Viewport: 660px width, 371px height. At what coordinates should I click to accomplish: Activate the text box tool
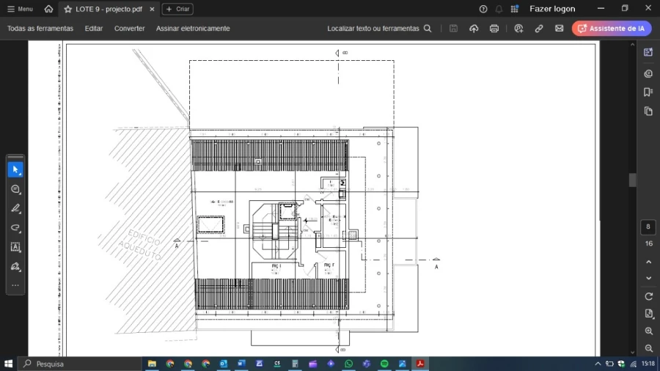coord(15,247)
